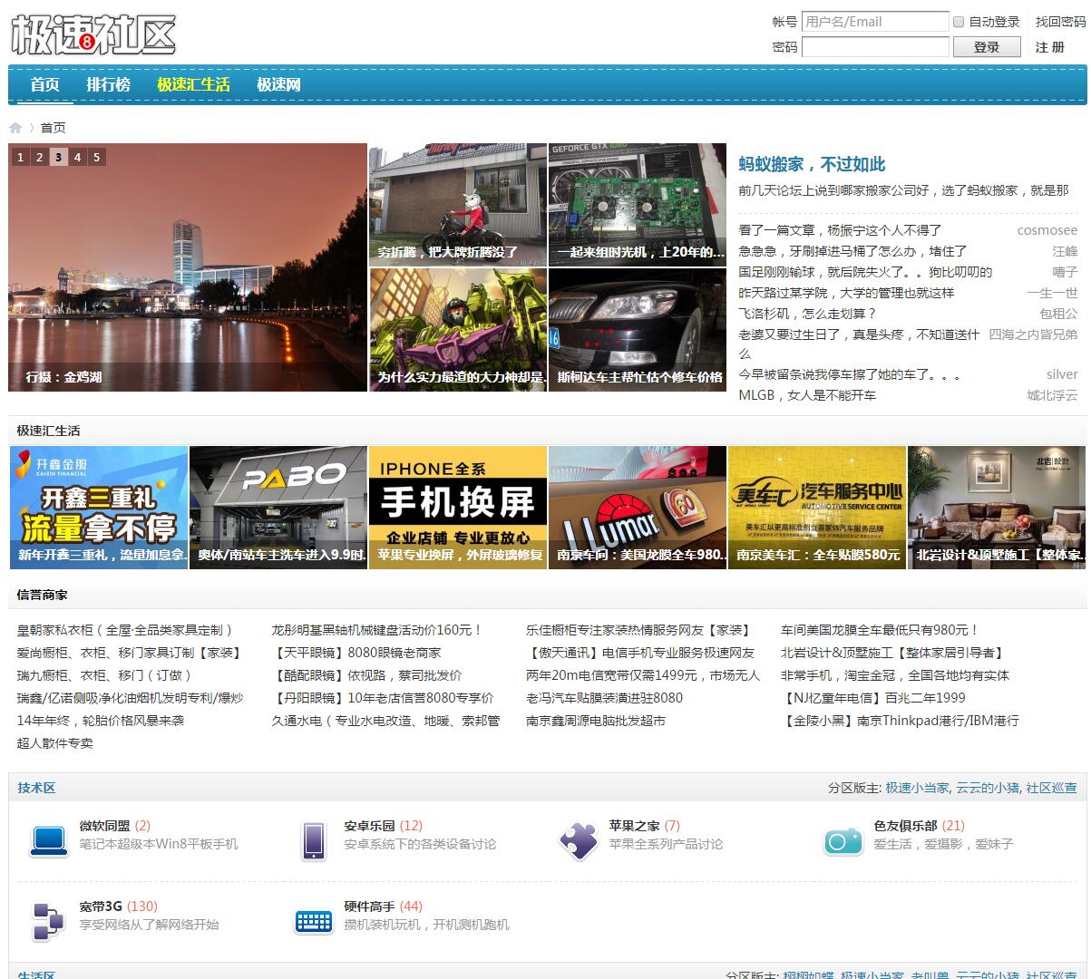The height and width of the screenshot is (979, 1091).
Task: Open the 硬件高手 forum title
Action: (369, 906)
